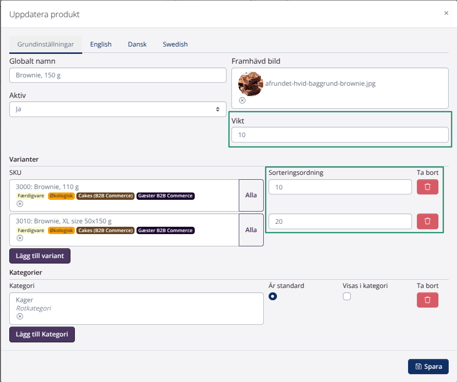Click Alla button for 3000 Brownie variant

click(251, 195)
